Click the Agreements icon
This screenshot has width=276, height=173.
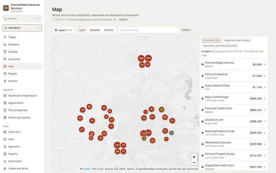pyautogui.click(x=5, y=103)
